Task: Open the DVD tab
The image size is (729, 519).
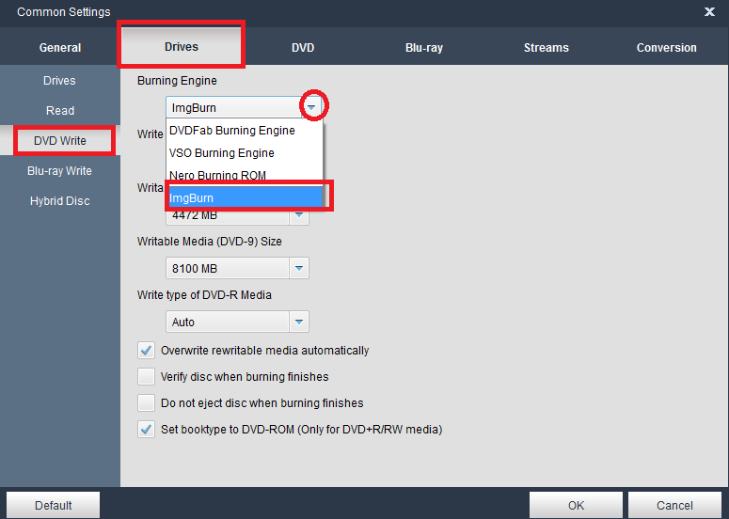Action: tap(303, 47)
